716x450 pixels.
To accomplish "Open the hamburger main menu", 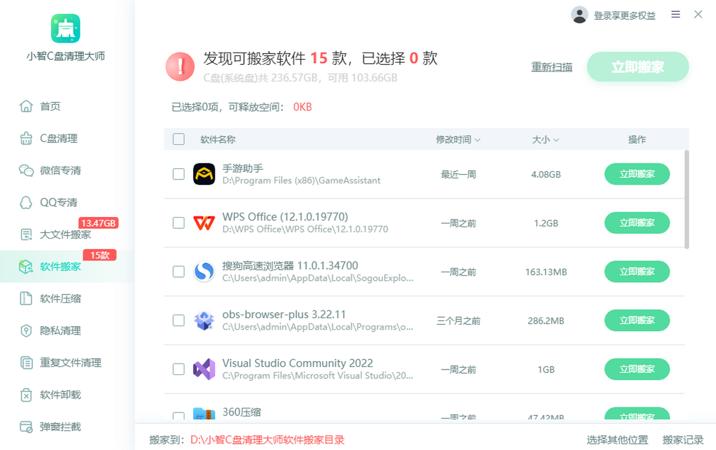I will 675,14.
